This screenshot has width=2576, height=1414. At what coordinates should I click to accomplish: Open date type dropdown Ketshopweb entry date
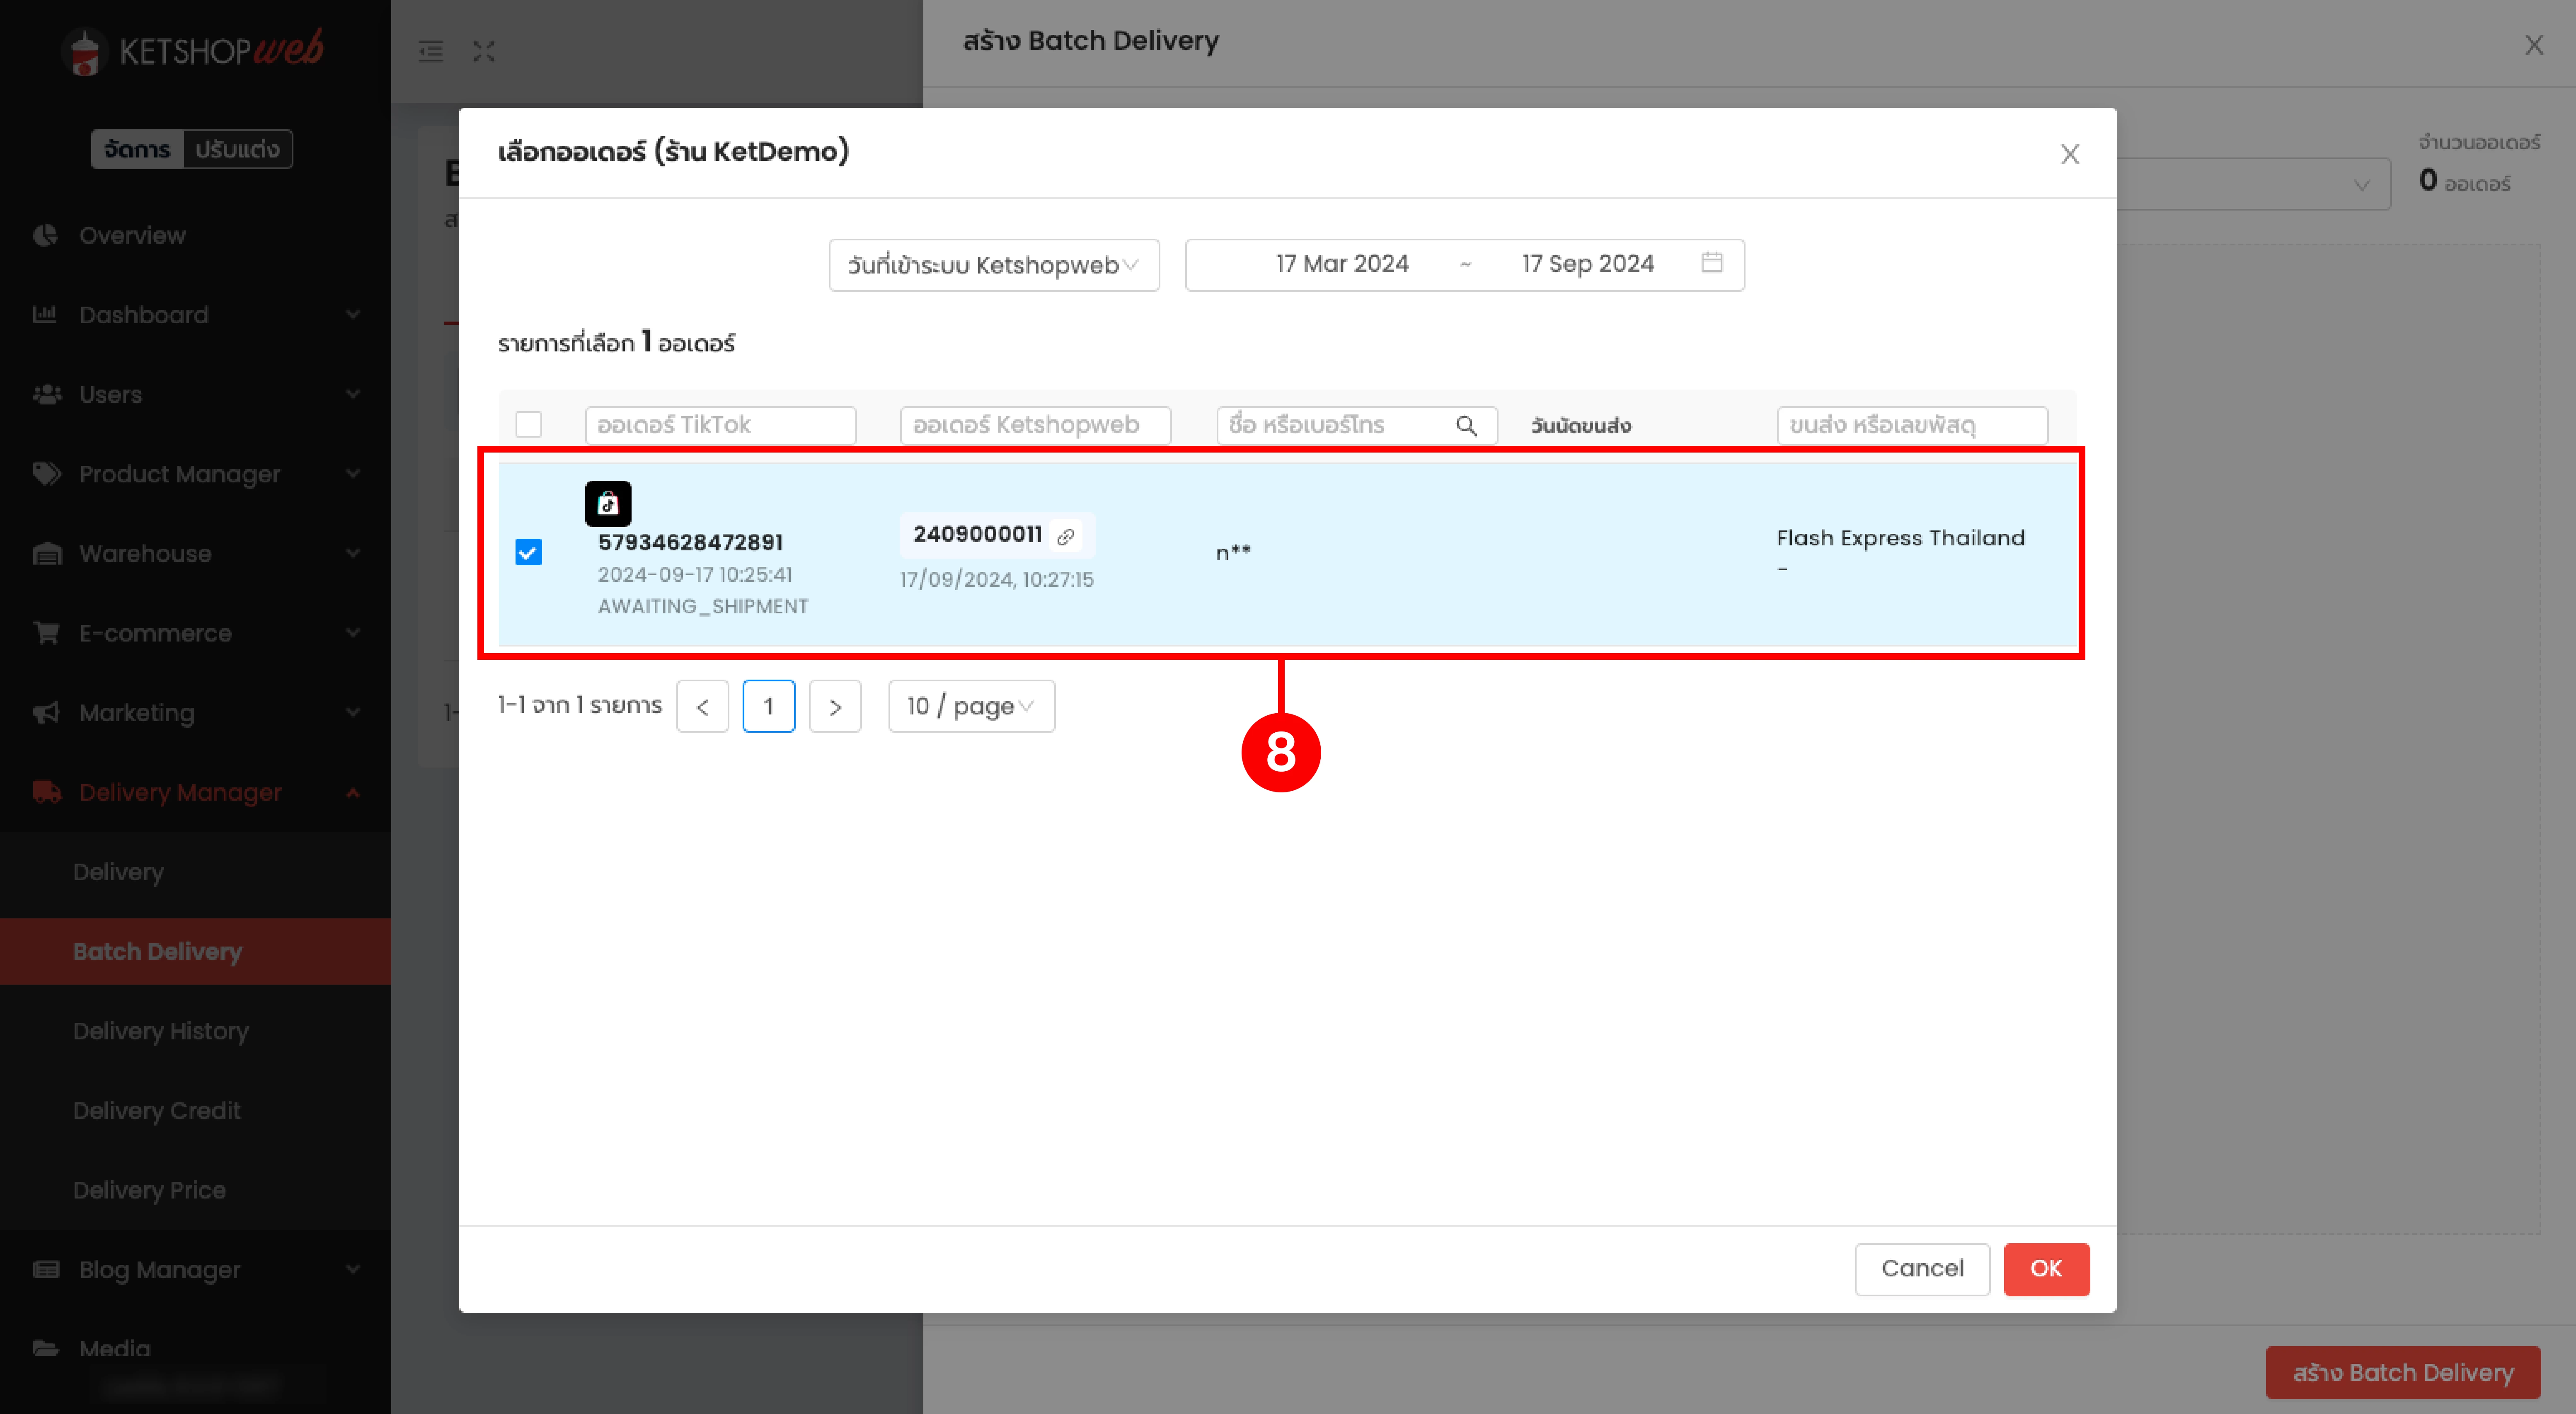coord(994,265)
